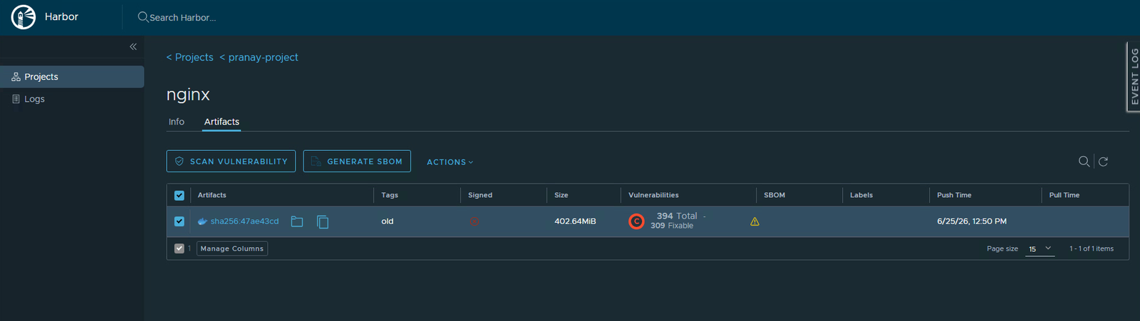Open the Page size dropdown showing 15
This screenshot has height=321, width=1140.
pyautogui.click(x=1040, y=248)
